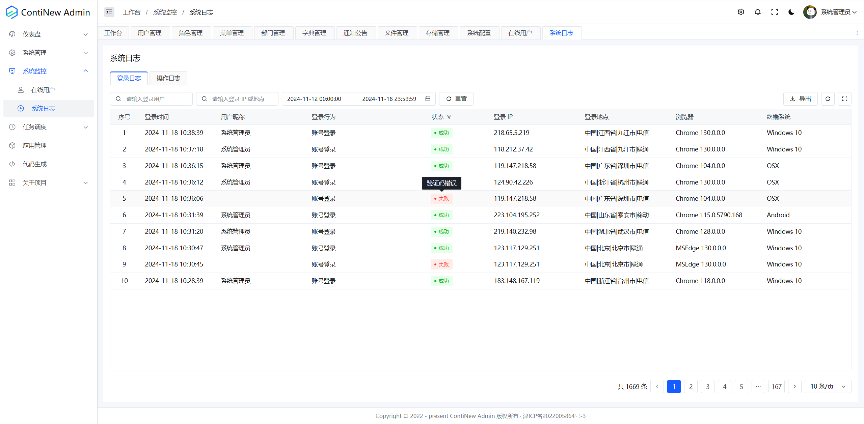Switch to the 操作日志 tab
The height and width of the screenshot is (424, 864).
point(168,78)
